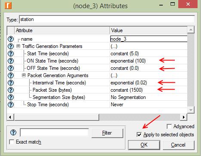Click help icon for Packet Size row

coord(11,90)
